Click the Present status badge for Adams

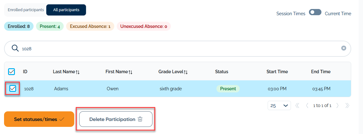click(228, 89)
